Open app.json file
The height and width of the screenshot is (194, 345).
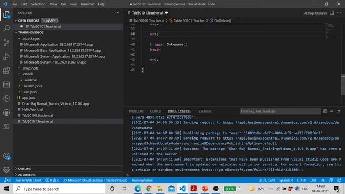click(29, 98)
